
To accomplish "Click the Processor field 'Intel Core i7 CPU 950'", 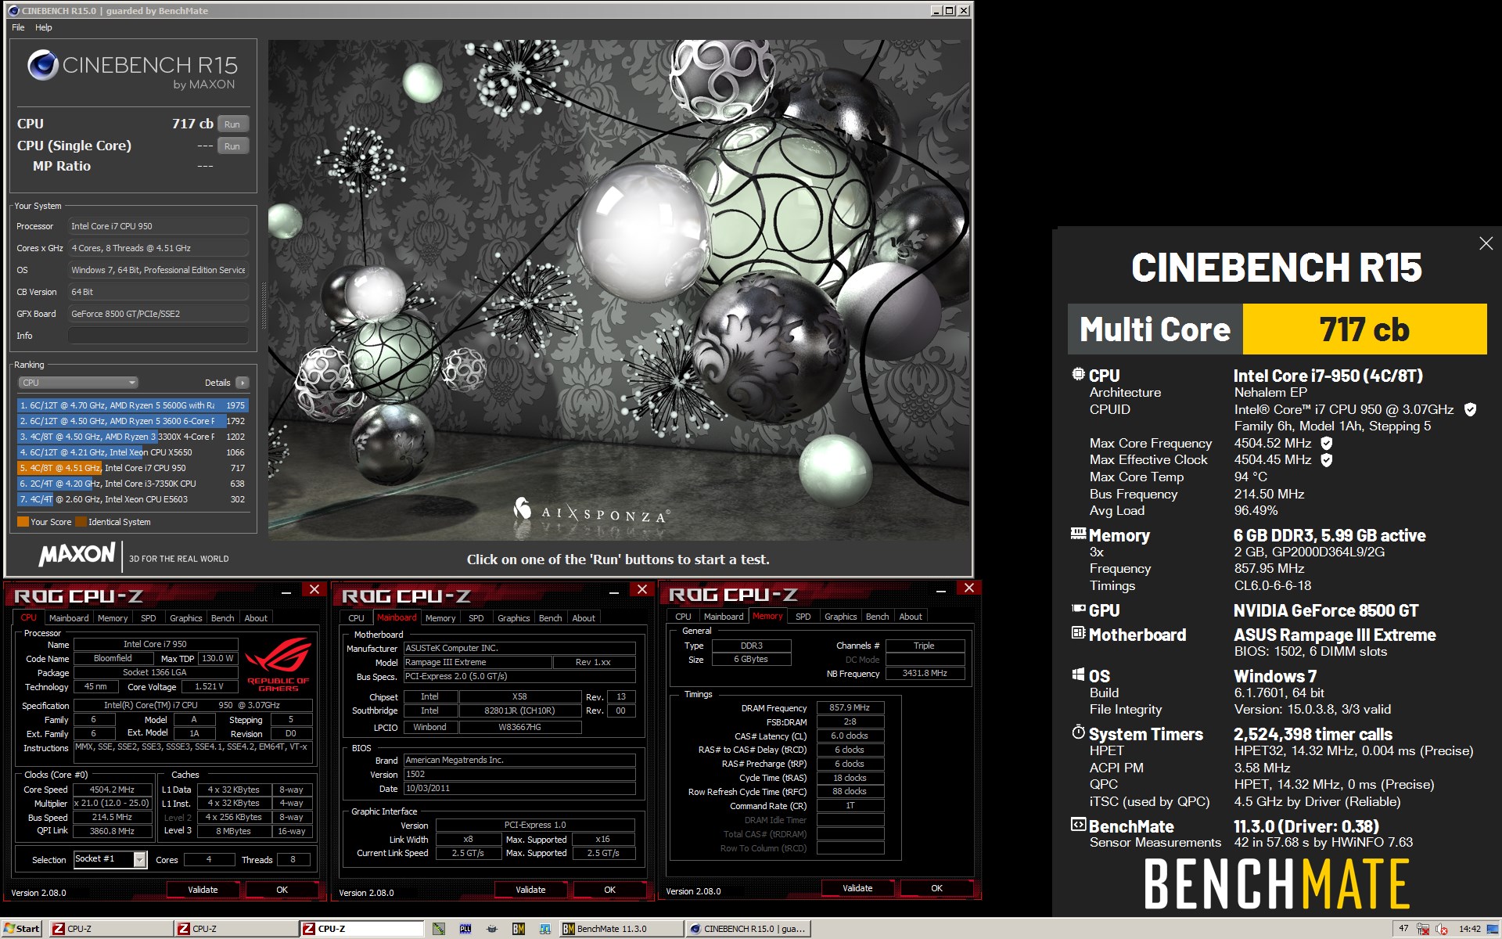I will pyautogui.click(x=158, y=226).
